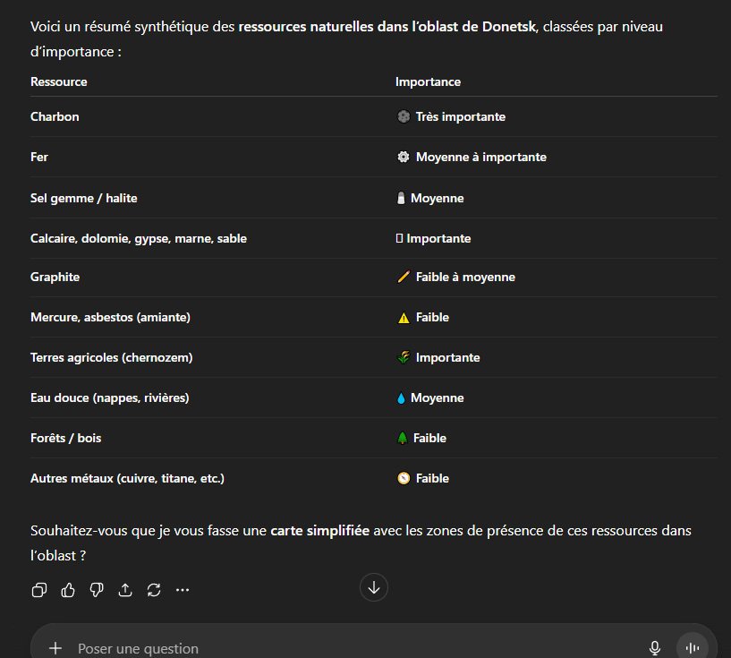Click the 'Charbon' table cell

click(55, 116)
